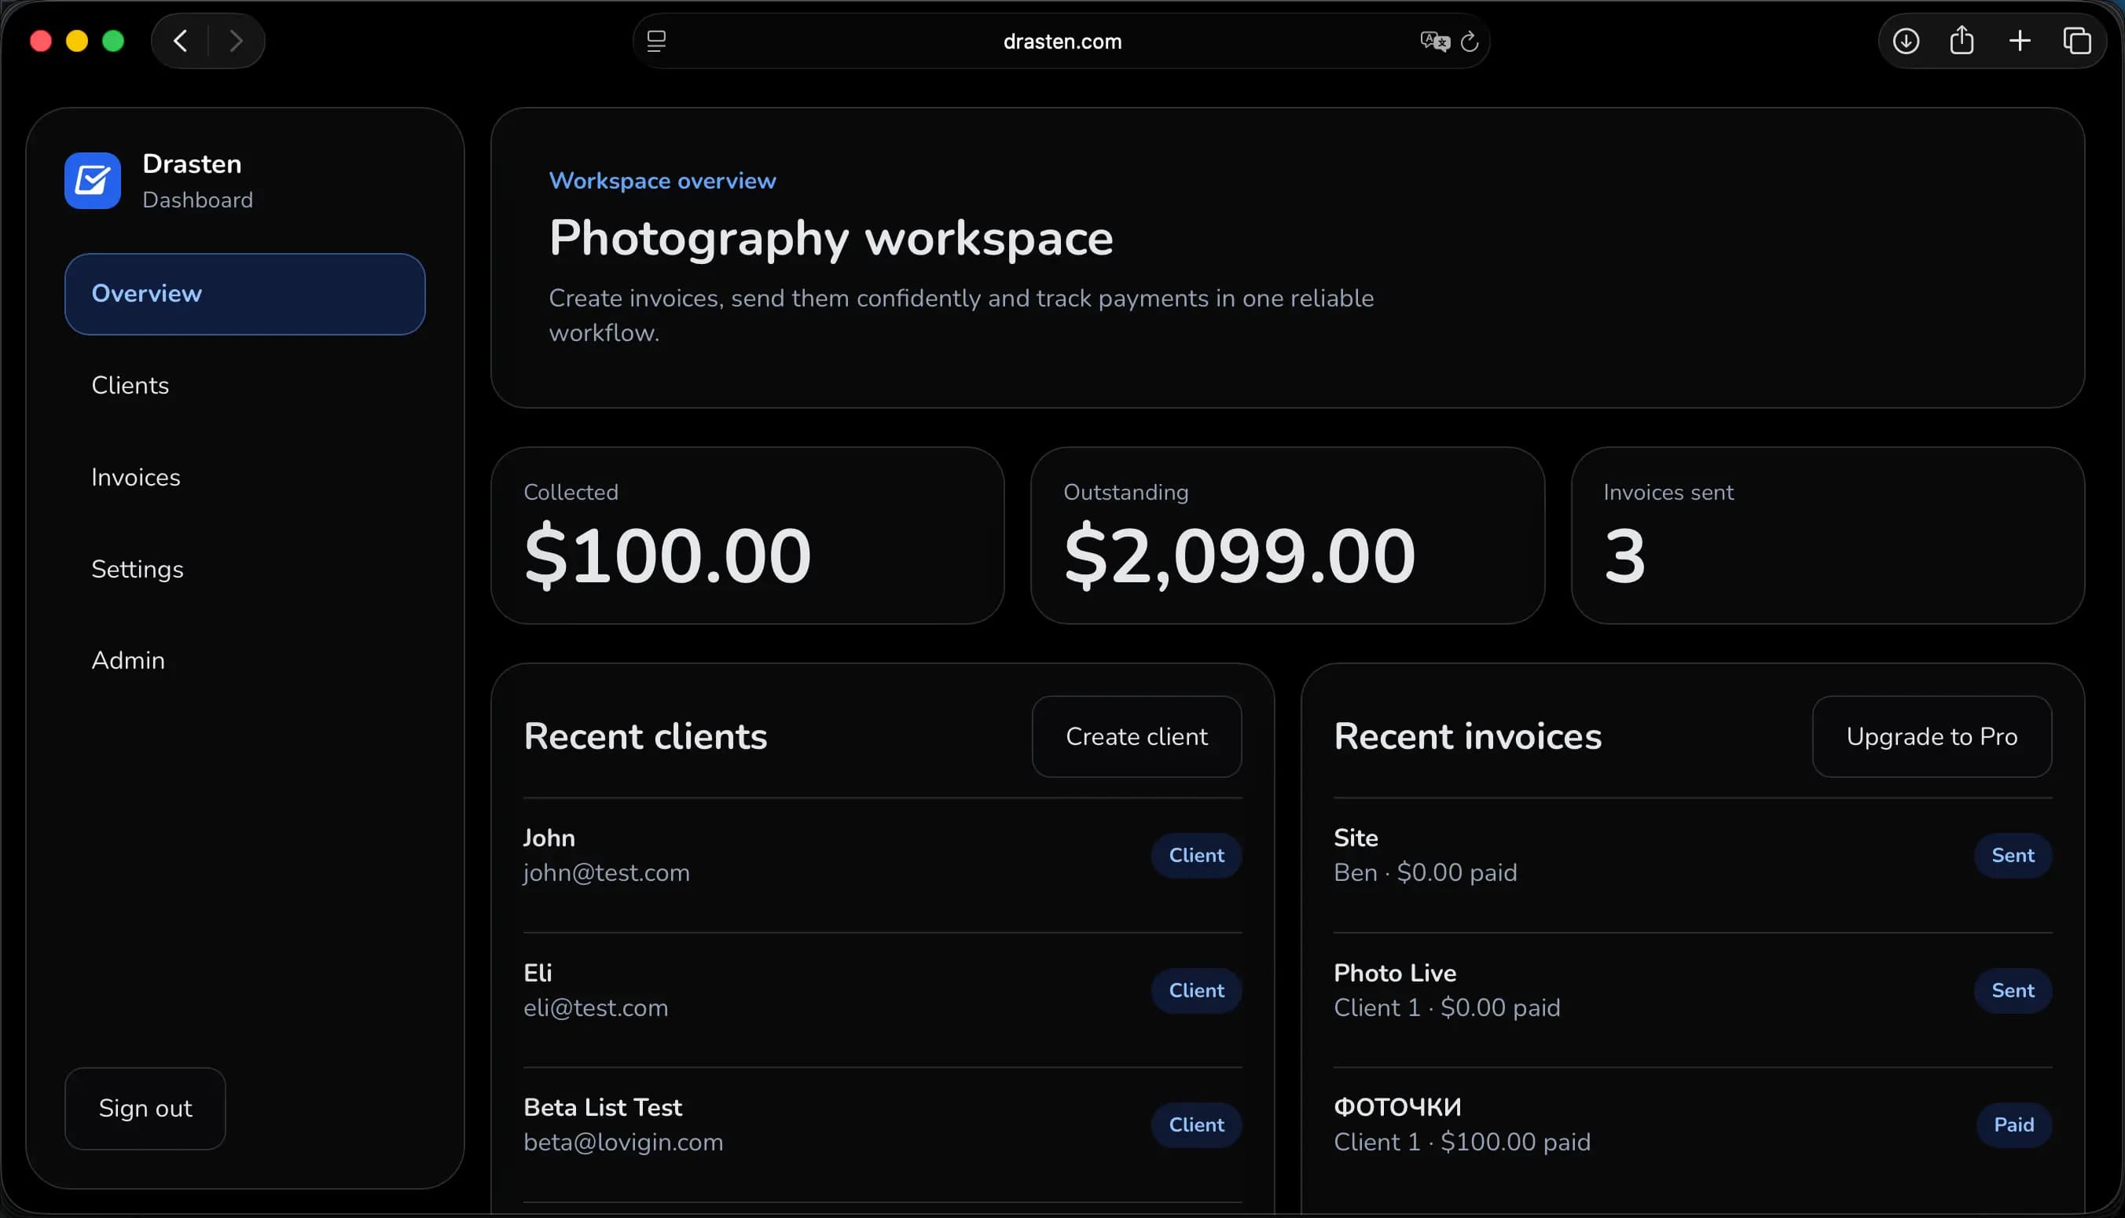
Task: Click the Outstanding $2,099.00 amount
Action: (x=1240, y=556)
